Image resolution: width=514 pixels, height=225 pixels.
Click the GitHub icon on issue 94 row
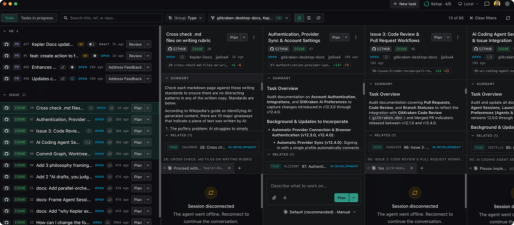[x=6, y=154]
